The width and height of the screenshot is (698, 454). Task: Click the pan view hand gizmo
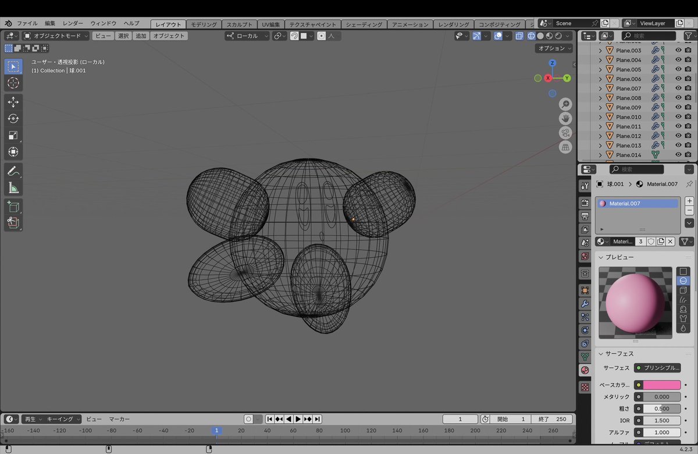pos(565,118)
